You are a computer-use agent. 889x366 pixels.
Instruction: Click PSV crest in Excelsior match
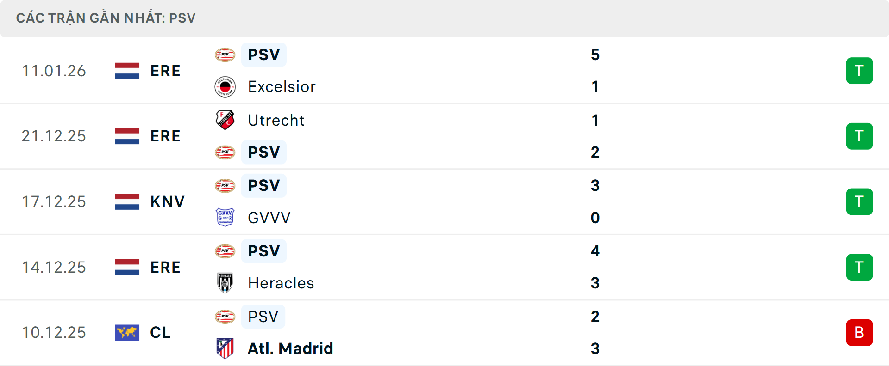(225, 55)
